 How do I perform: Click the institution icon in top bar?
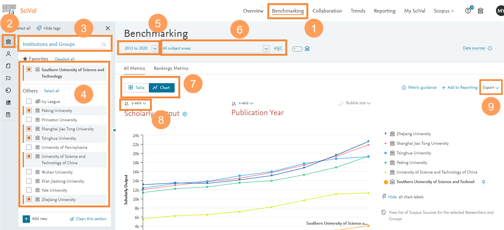(x=480, y=11)
